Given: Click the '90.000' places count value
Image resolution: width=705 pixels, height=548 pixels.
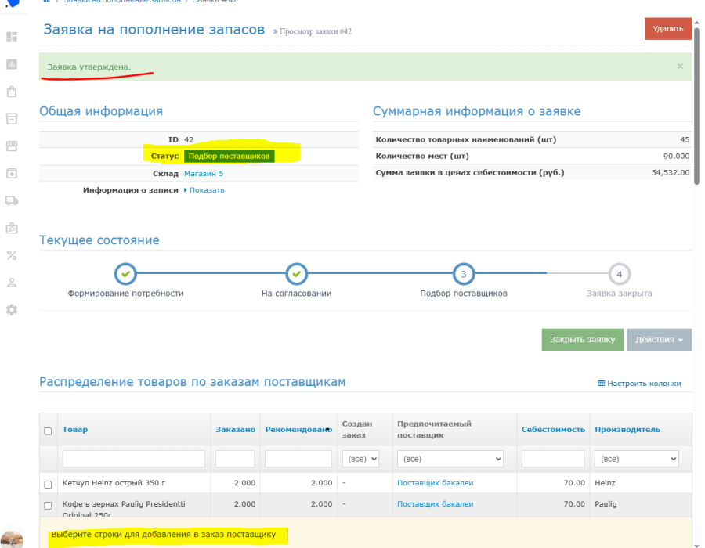Looking at the screenshot, I should pyautogui.click(x=676, y=156).
